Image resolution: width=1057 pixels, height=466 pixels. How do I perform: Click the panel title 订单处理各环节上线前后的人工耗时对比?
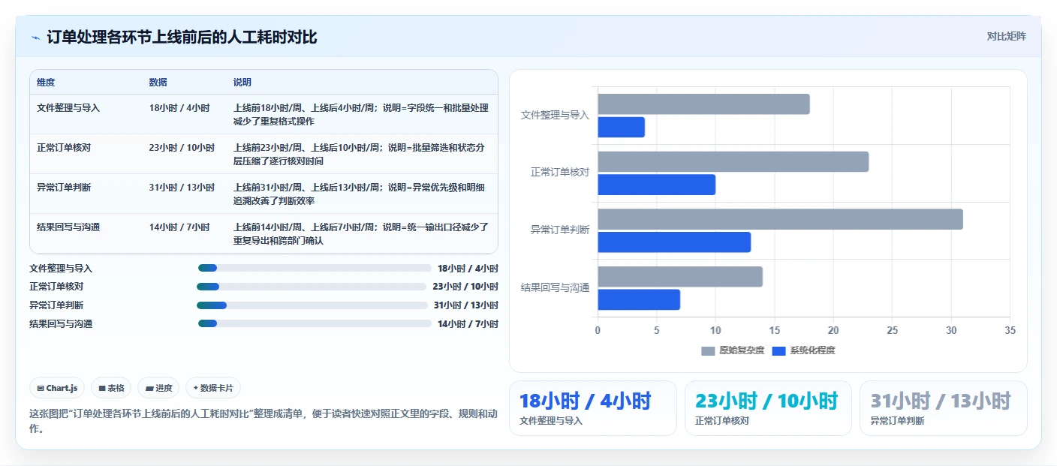[182, 37]
